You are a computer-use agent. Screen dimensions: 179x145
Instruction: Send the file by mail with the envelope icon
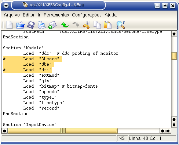[x=52, y=25]
